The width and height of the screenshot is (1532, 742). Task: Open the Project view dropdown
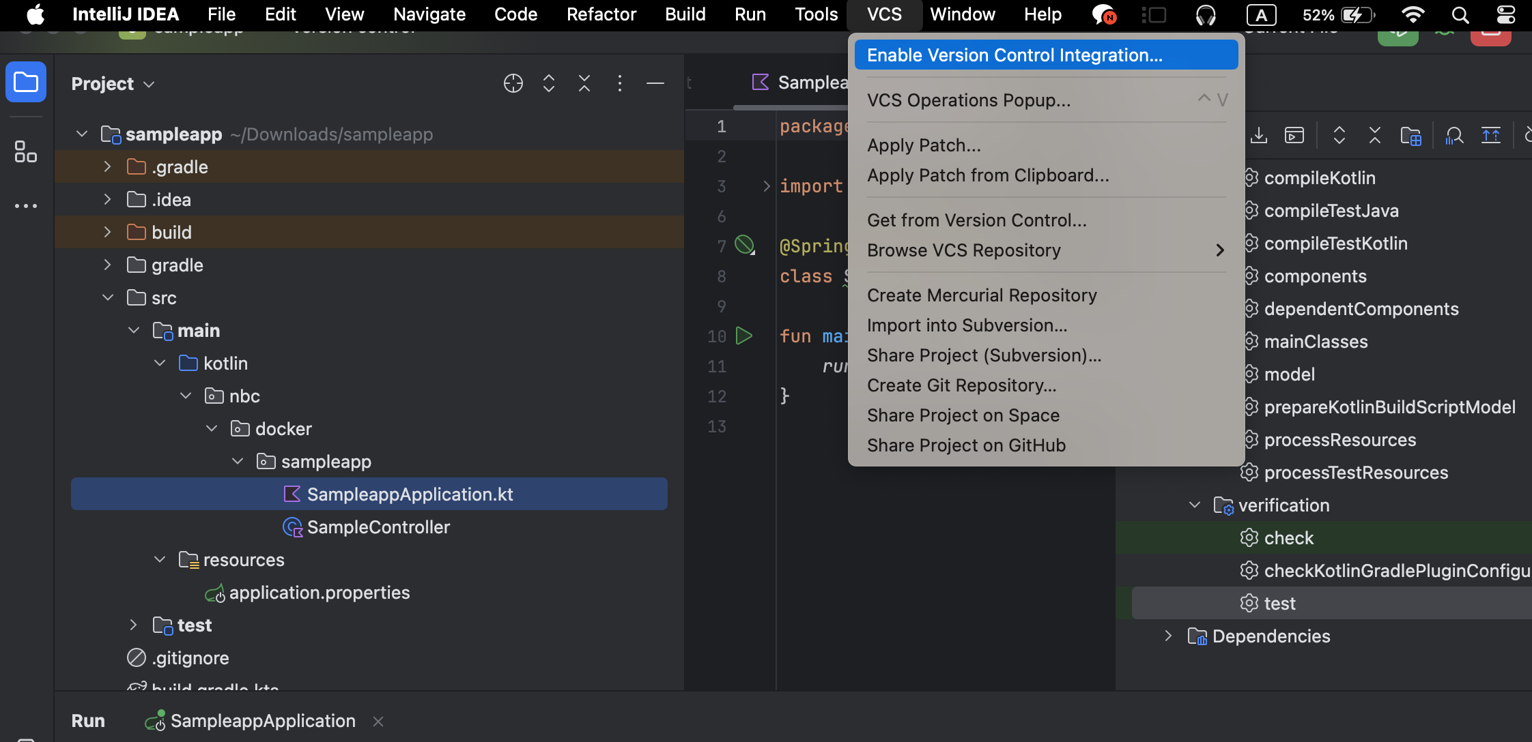coord(113,84)
